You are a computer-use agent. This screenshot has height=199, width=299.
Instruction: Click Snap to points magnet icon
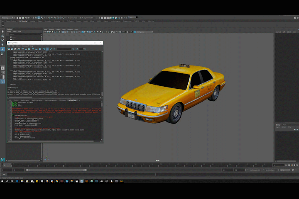(x=55, y=18)
